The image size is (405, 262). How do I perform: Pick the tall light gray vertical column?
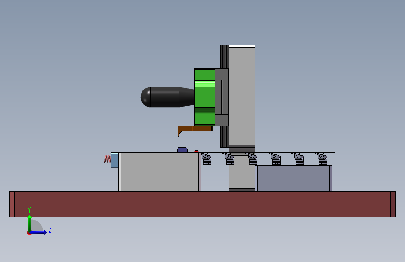click(x=242, y=96)
